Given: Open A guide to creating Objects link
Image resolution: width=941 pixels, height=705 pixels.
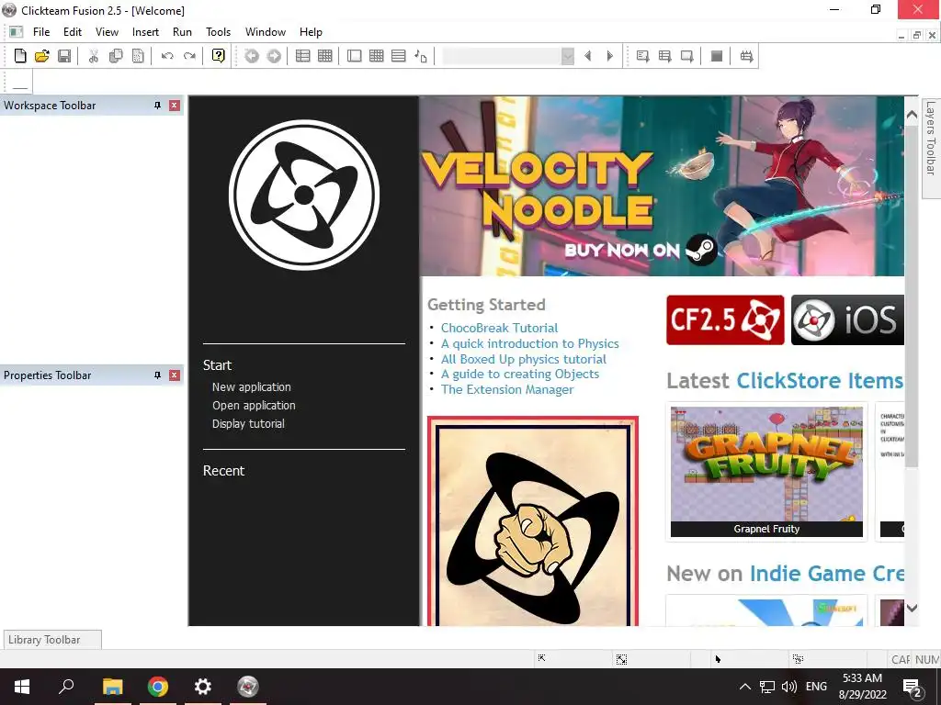Looking at the screenshot, I should (x=520, y=375).
